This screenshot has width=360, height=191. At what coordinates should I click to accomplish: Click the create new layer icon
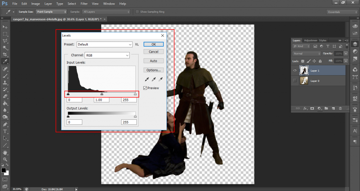(333, 108)
